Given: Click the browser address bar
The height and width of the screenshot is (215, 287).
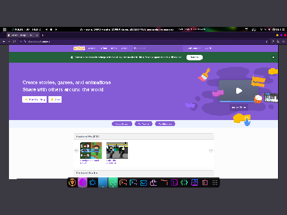Looking at the screenshot, I should pos(143,41).
